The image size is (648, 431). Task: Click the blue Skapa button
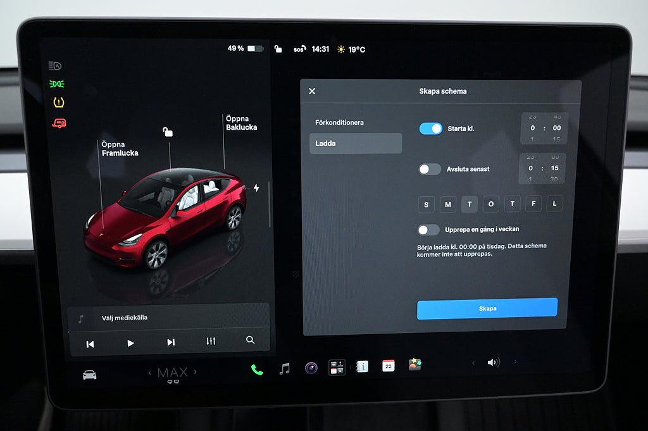[x=487, y=309]
